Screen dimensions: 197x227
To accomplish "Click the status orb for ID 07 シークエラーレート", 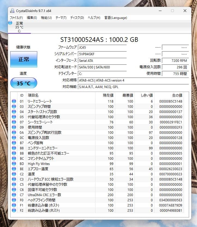I will (x=14, y=122).
